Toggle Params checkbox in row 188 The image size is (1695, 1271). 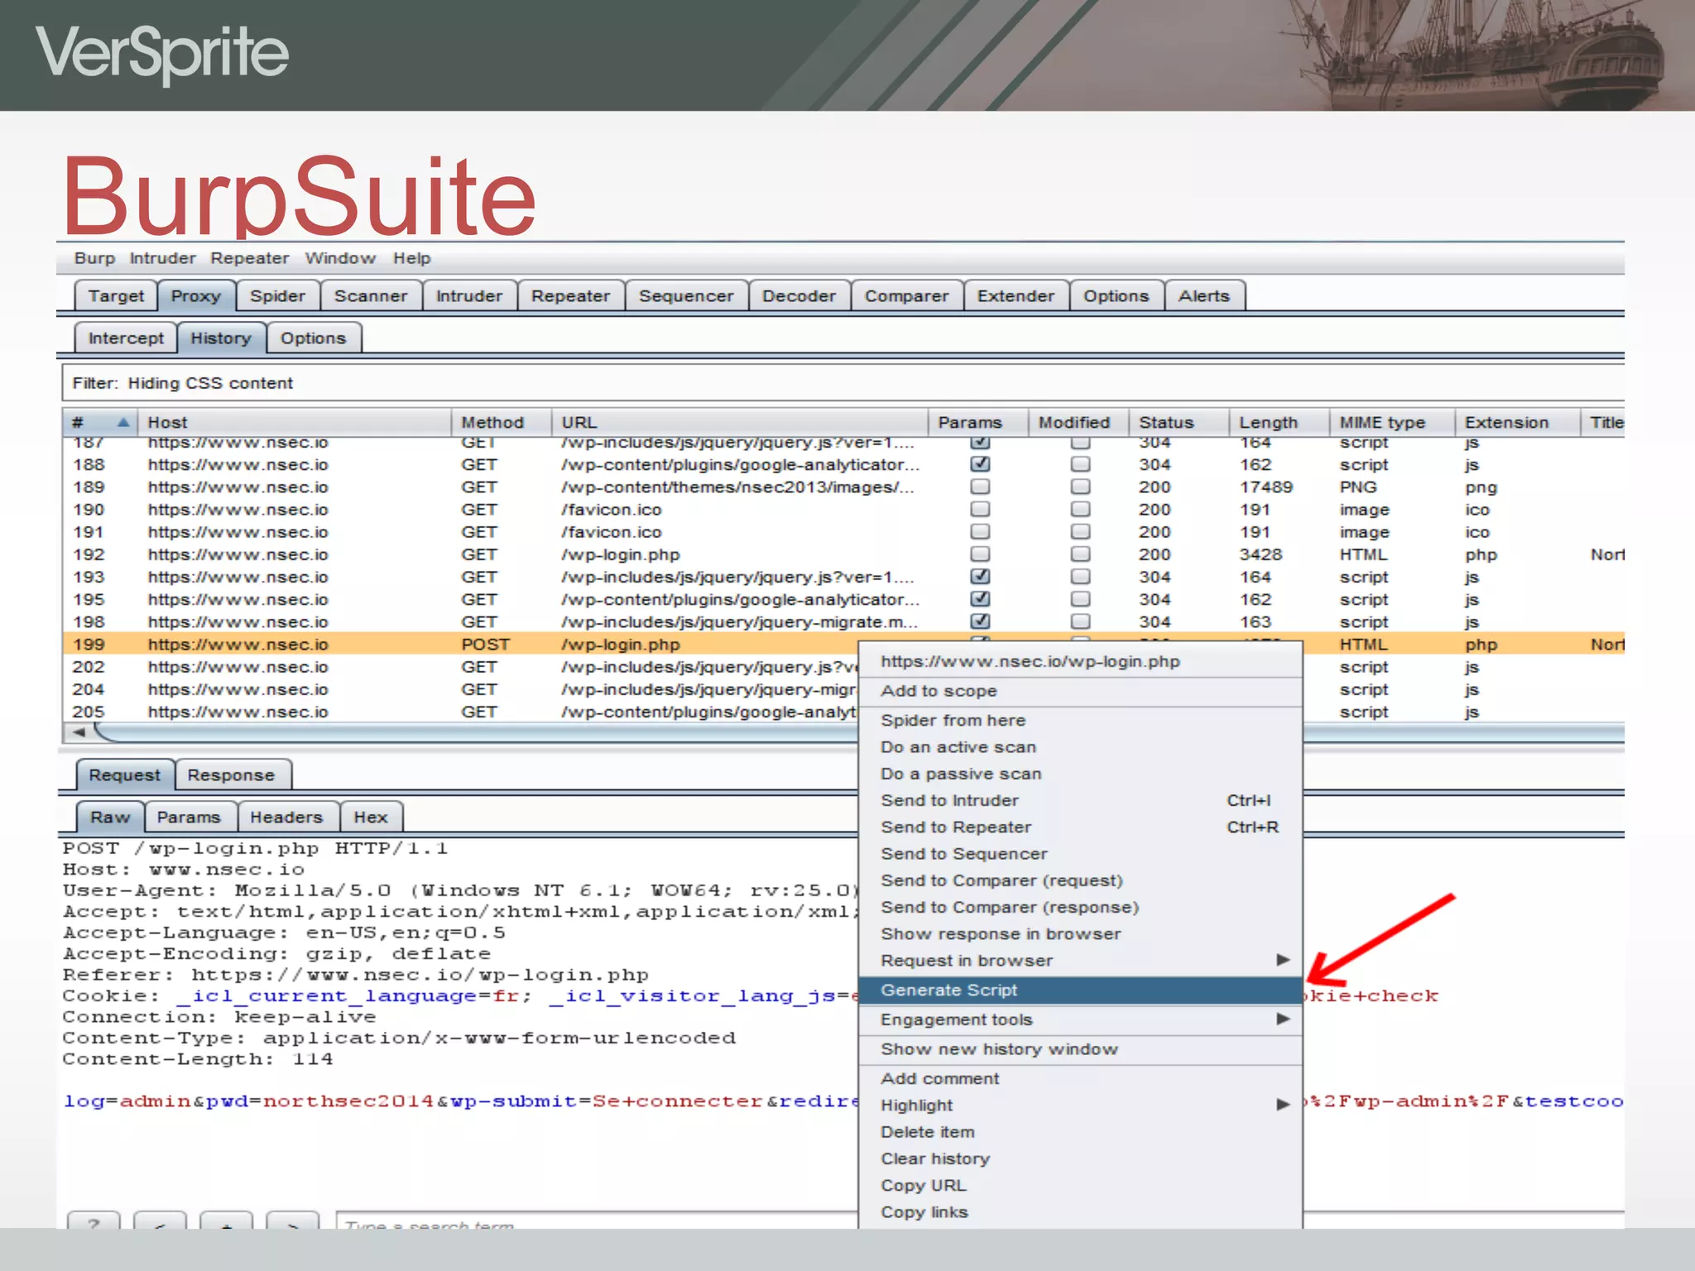tap(980, 464)
